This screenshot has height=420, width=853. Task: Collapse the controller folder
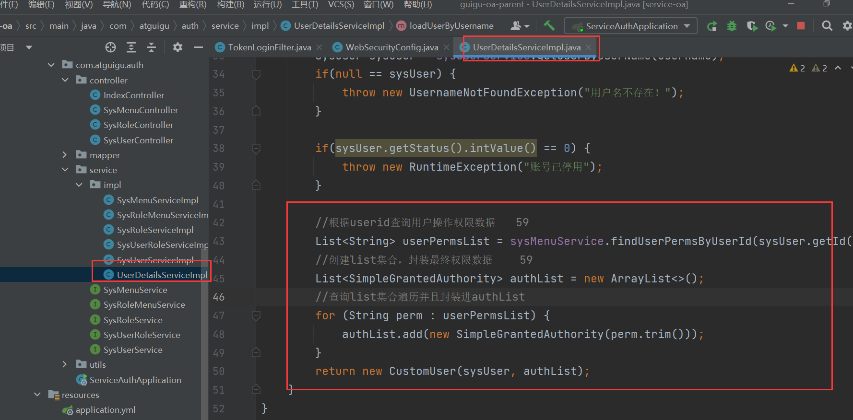65,80
